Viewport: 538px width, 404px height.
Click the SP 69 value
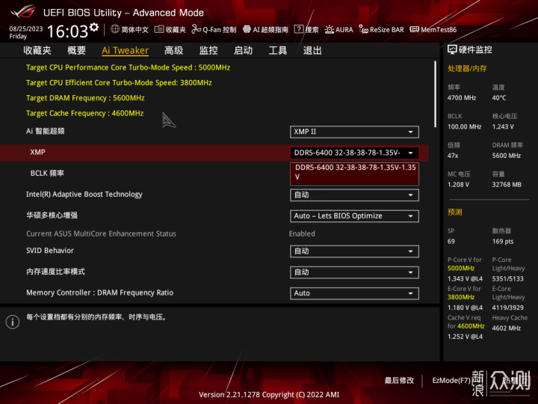[451, 242]
